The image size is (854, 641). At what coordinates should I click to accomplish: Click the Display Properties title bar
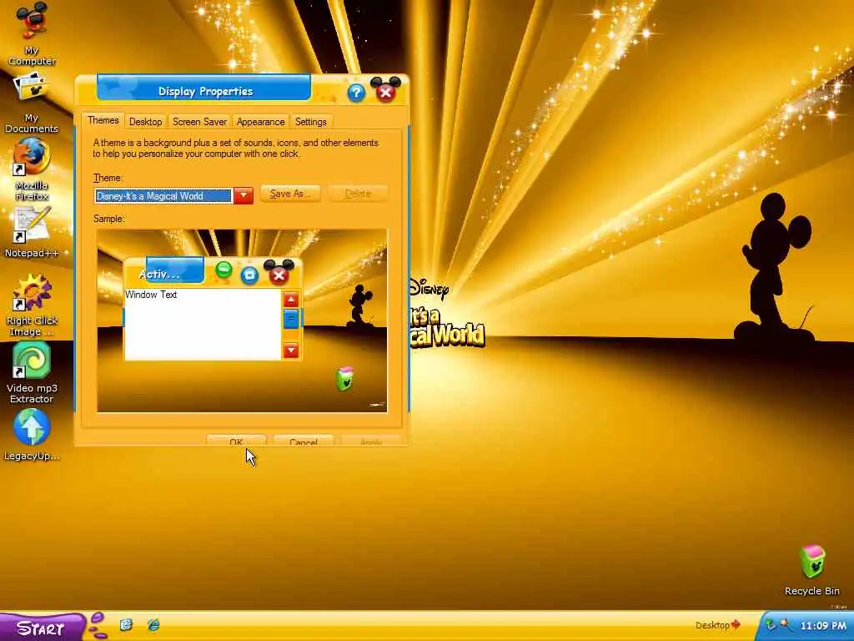204,88
